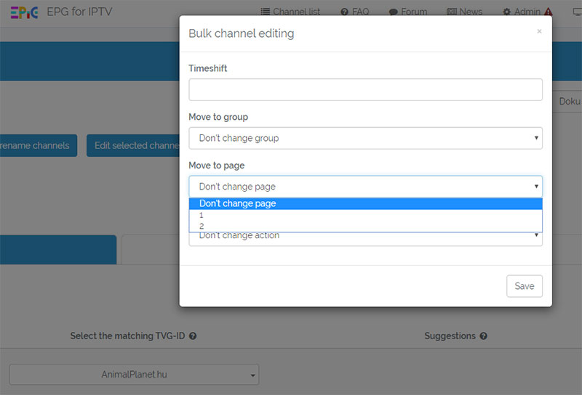Open the Channel list menu item

click(290, 12)
